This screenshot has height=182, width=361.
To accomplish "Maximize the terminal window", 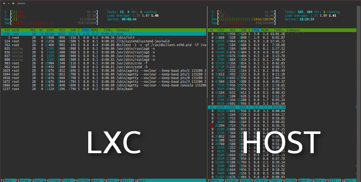I will 13,4.
